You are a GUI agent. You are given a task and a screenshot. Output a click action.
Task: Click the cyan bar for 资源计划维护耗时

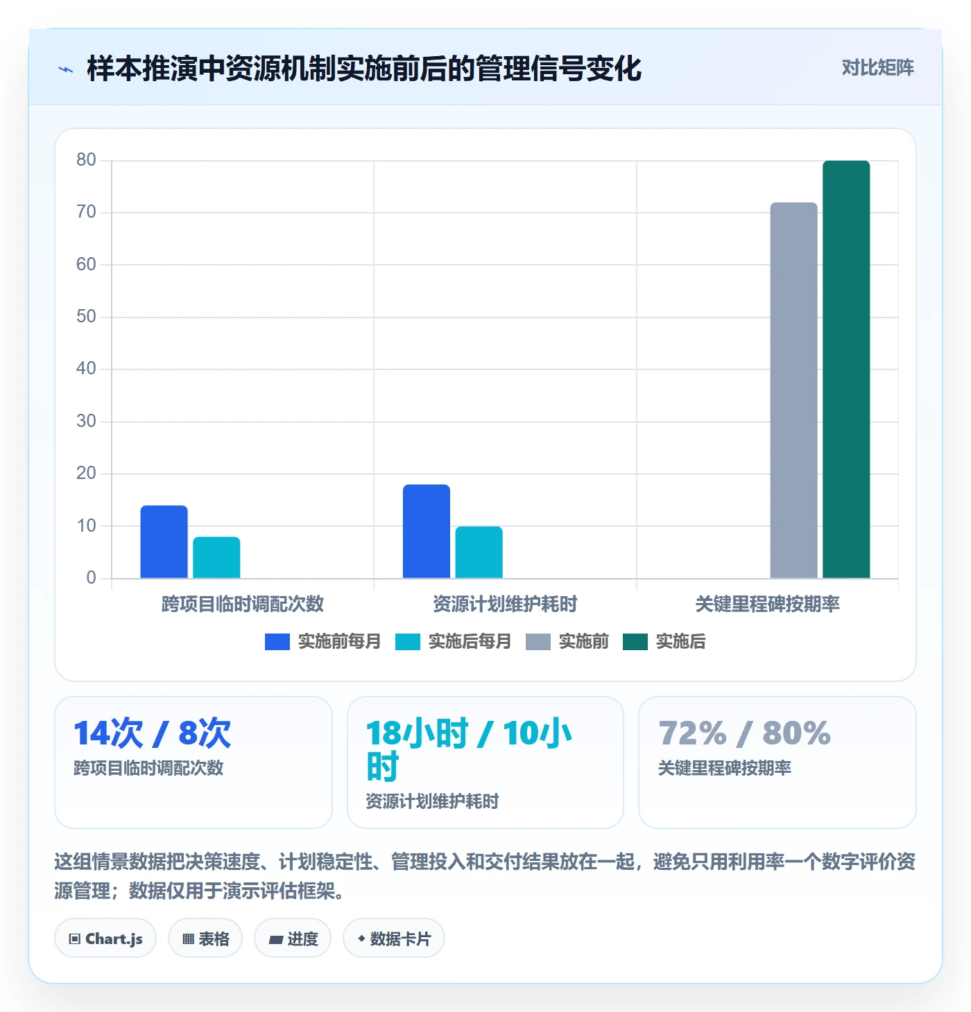479,552
